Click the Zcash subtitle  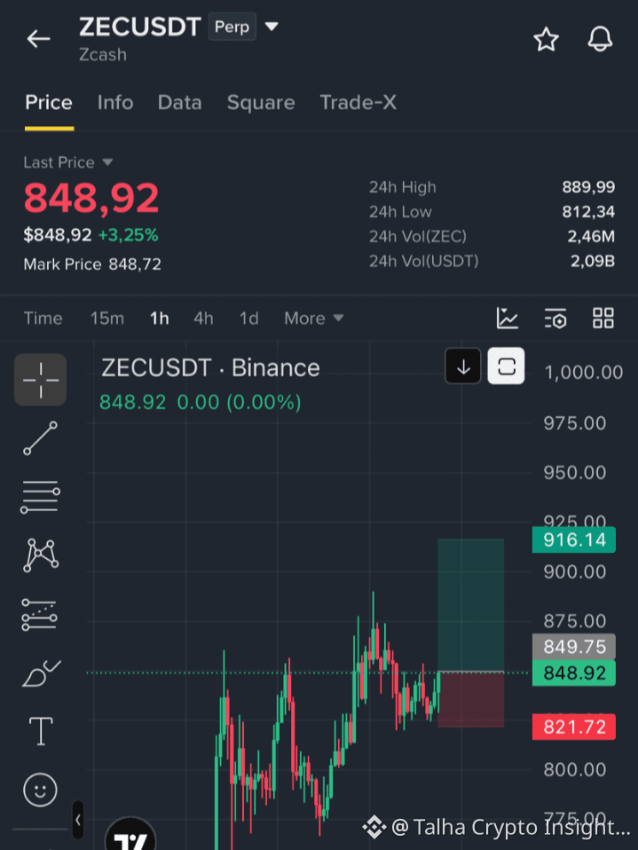102,55
